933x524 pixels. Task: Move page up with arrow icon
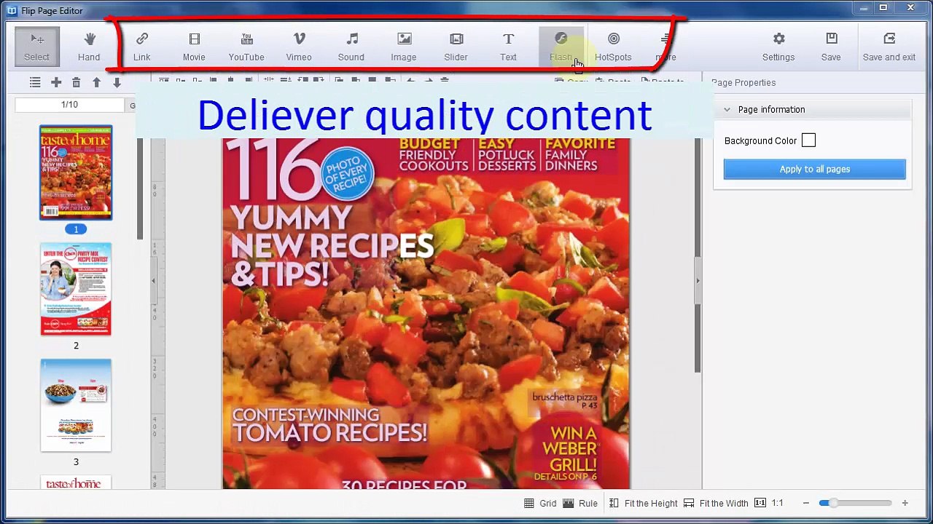[x=96, y=83]
